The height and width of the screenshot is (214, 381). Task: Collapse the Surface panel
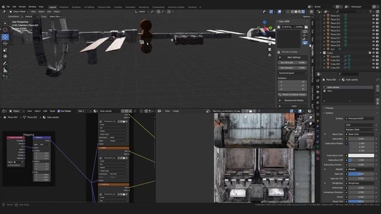329,113
